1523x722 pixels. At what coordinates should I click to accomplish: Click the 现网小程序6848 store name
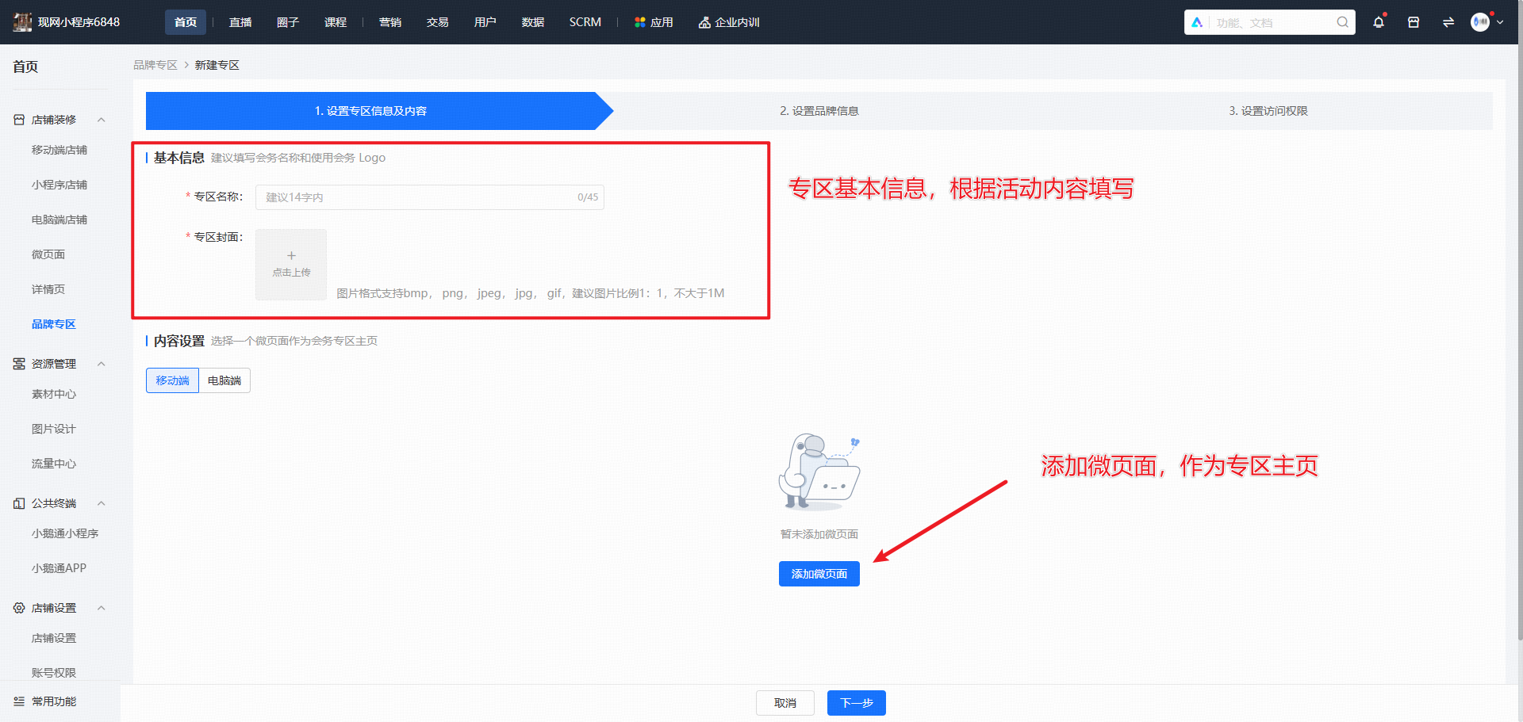(79, 22)
